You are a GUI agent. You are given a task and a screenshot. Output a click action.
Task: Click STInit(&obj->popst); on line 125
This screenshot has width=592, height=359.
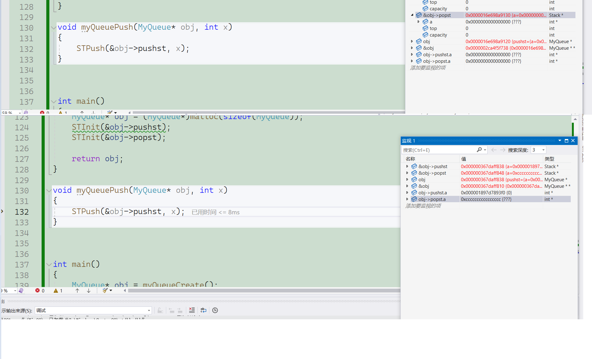pos(119,137)
